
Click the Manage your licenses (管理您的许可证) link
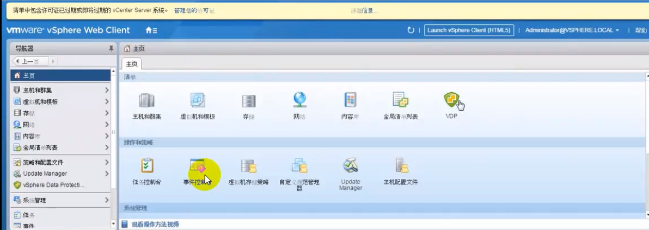[194, 11]
